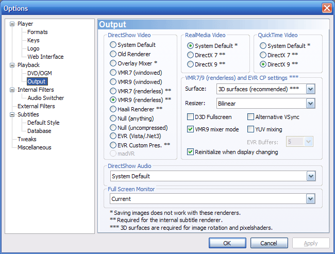Uncheck Reinitialize when display changing

click(x=191, y=152)
